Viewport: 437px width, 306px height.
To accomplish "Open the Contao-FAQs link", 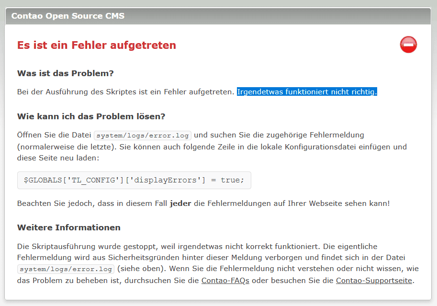I will 225,280.
